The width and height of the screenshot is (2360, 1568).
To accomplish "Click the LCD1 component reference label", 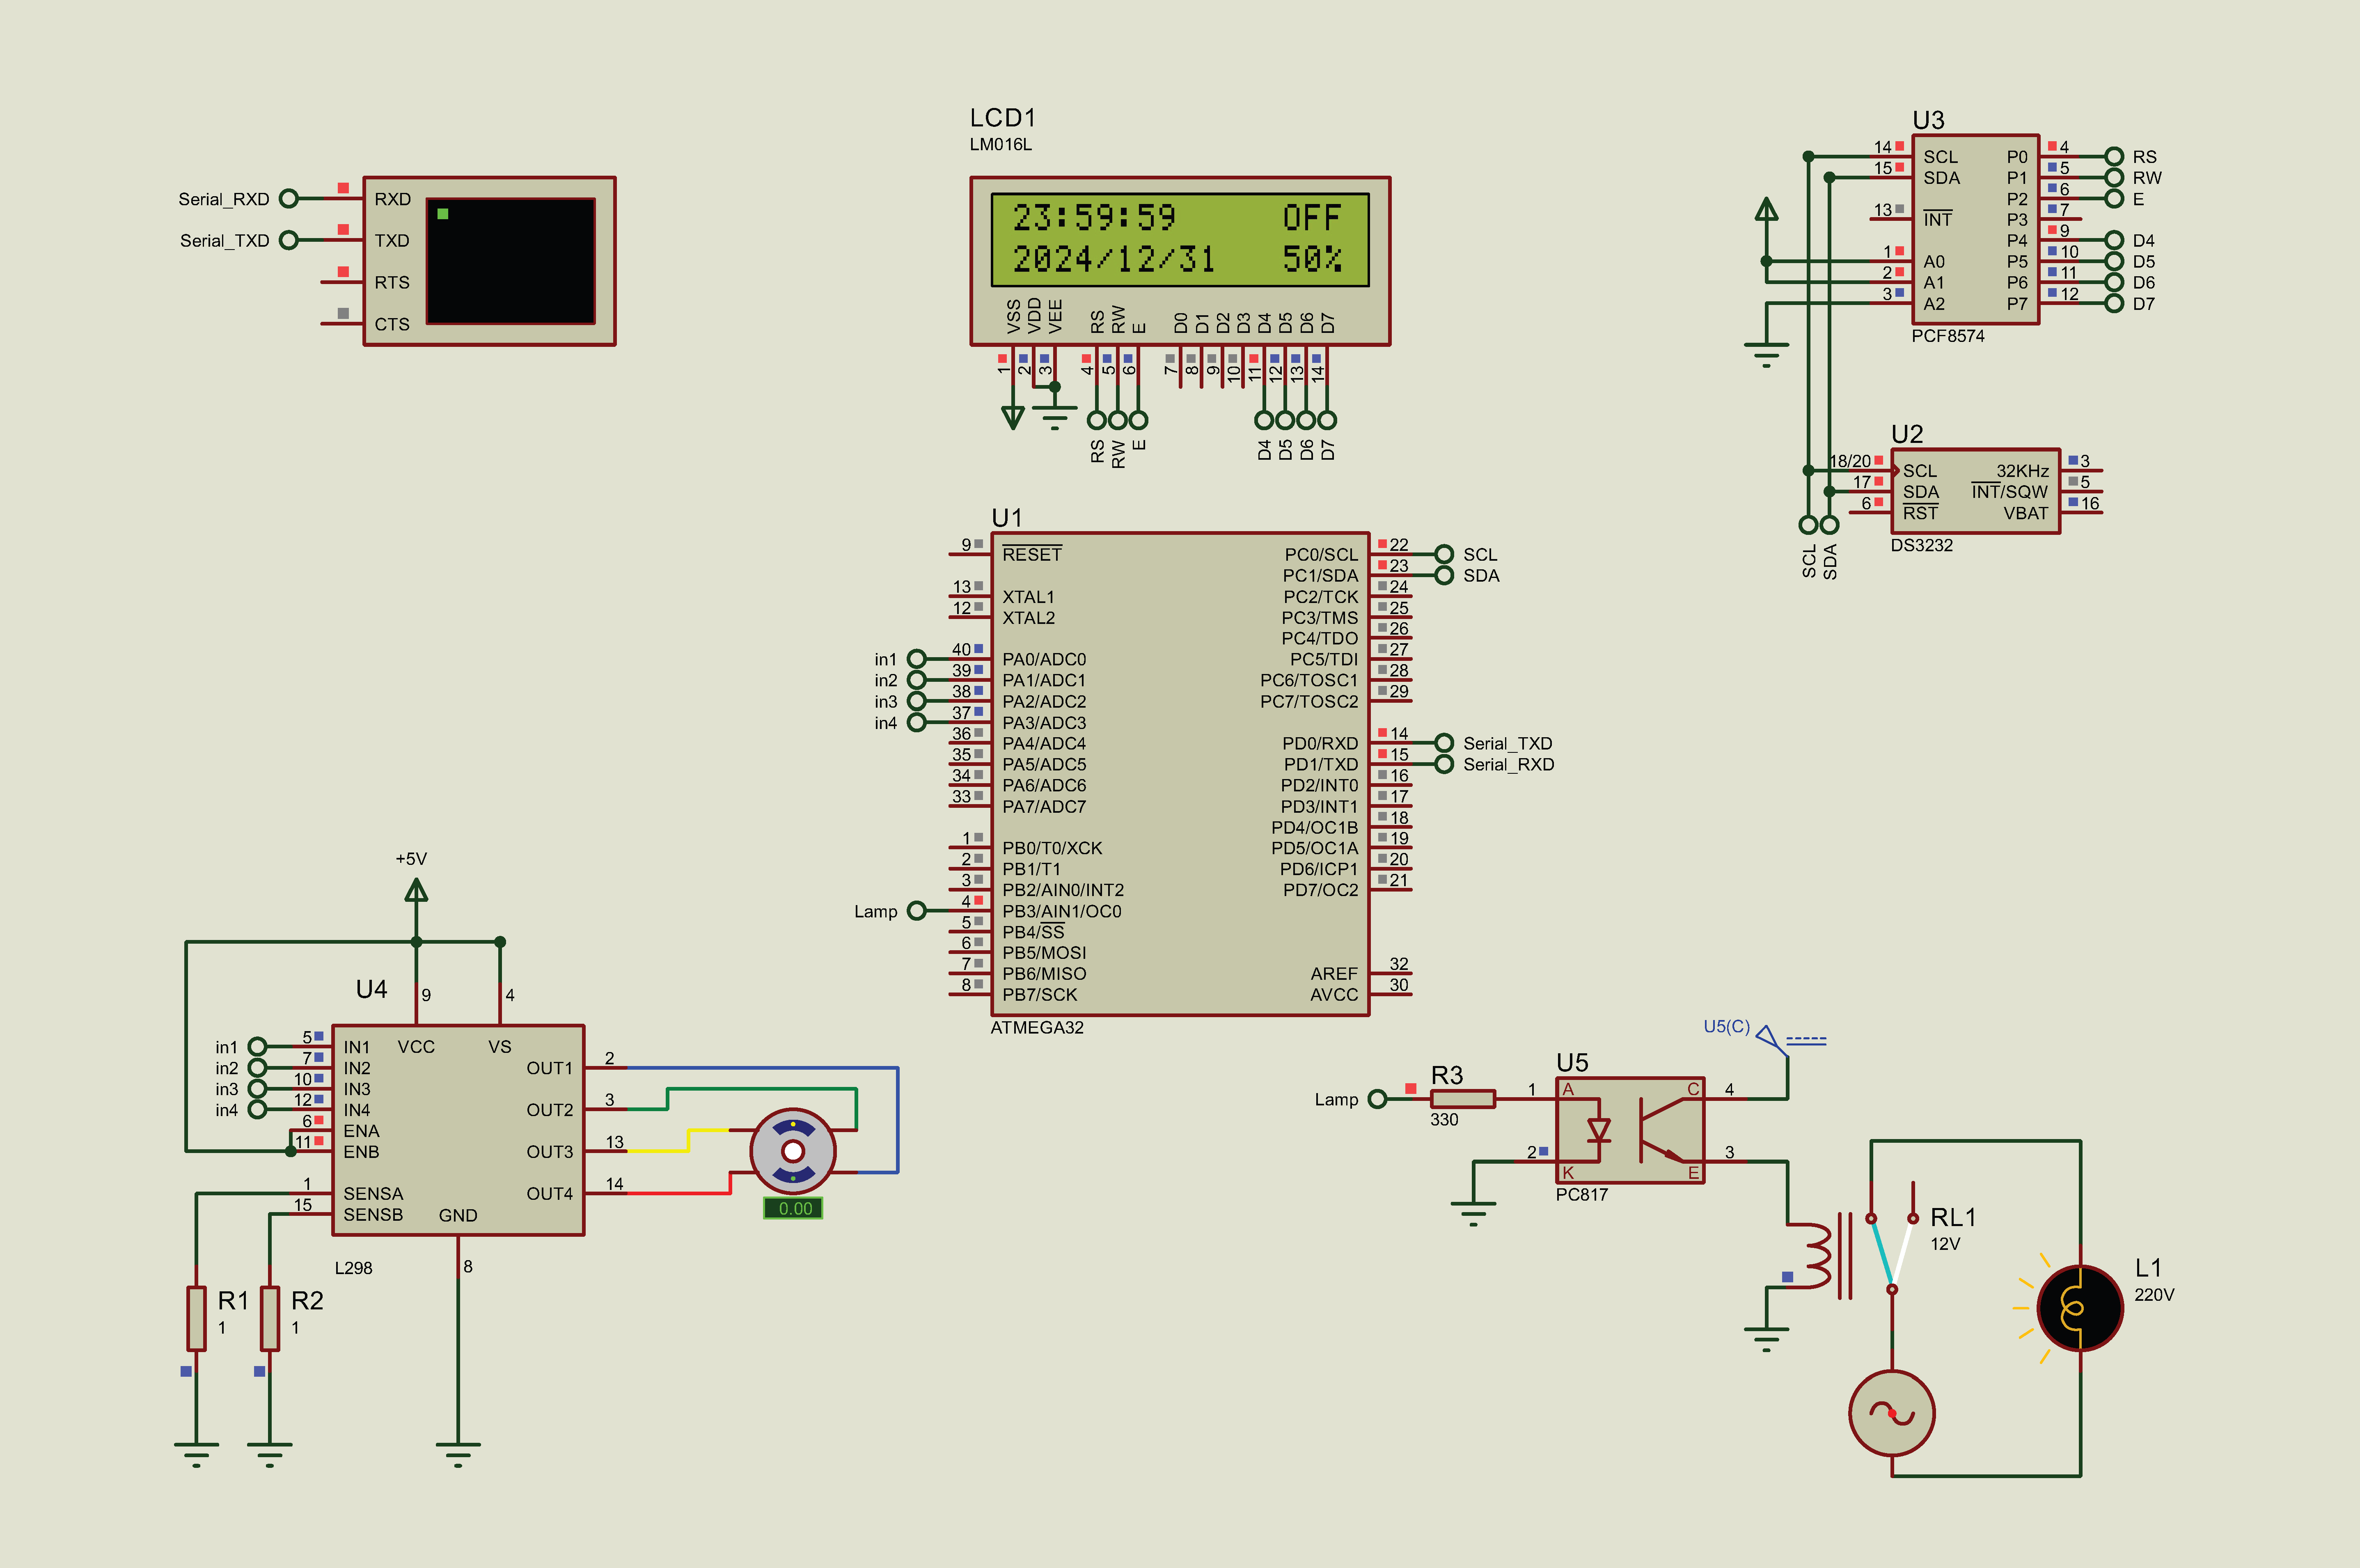I will pos(1003,118).
